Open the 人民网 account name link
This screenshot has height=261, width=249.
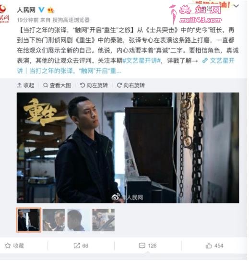[26, 10]
